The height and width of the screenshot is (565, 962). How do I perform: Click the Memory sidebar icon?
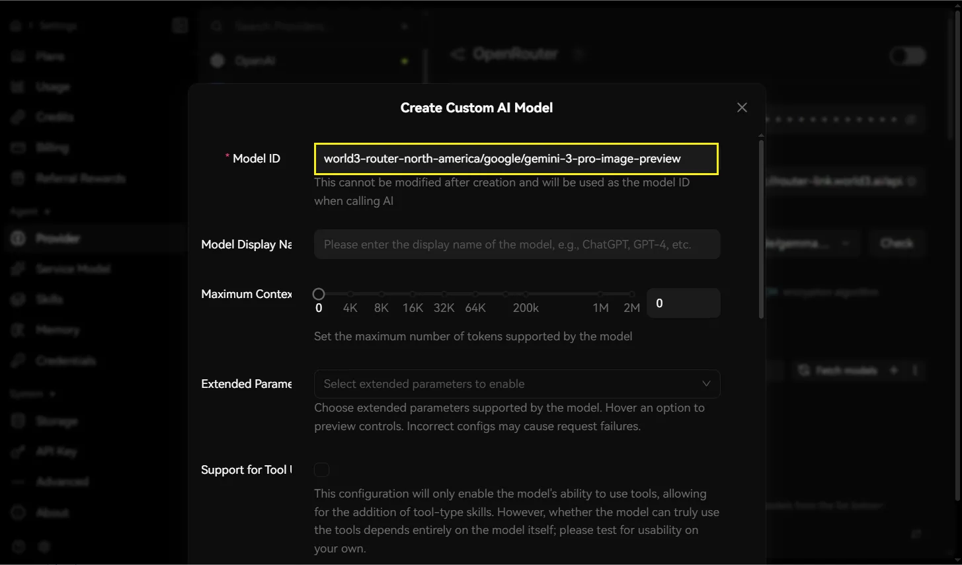19,330
